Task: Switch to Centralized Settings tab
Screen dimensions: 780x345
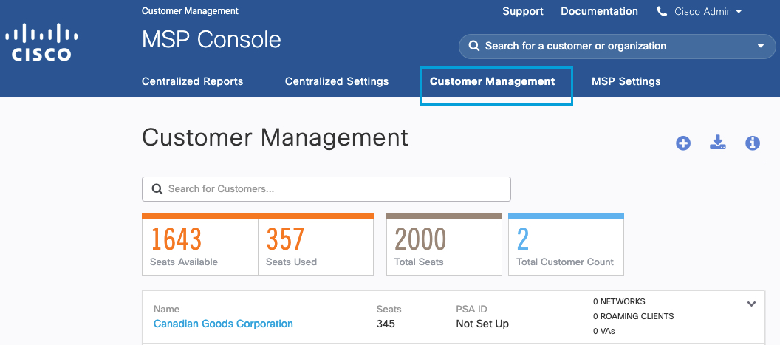Action: pyautogui.click(x=337, y=81)
